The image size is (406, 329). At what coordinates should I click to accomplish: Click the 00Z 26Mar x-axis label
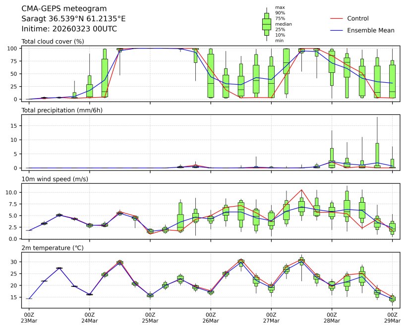[211, 317]
